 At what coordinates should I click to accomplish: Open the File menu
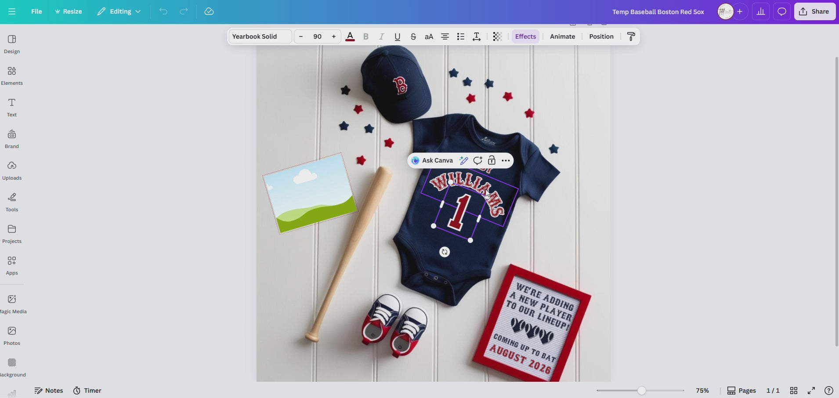pyautogui.click(x=37, y=11)
